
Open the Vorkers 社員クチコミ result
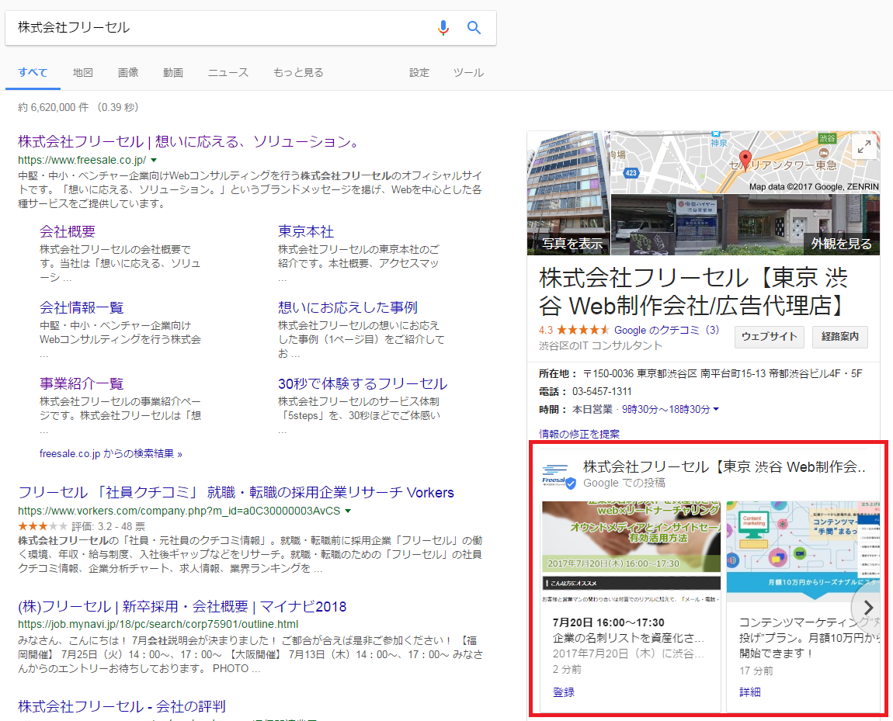point(236,493)
